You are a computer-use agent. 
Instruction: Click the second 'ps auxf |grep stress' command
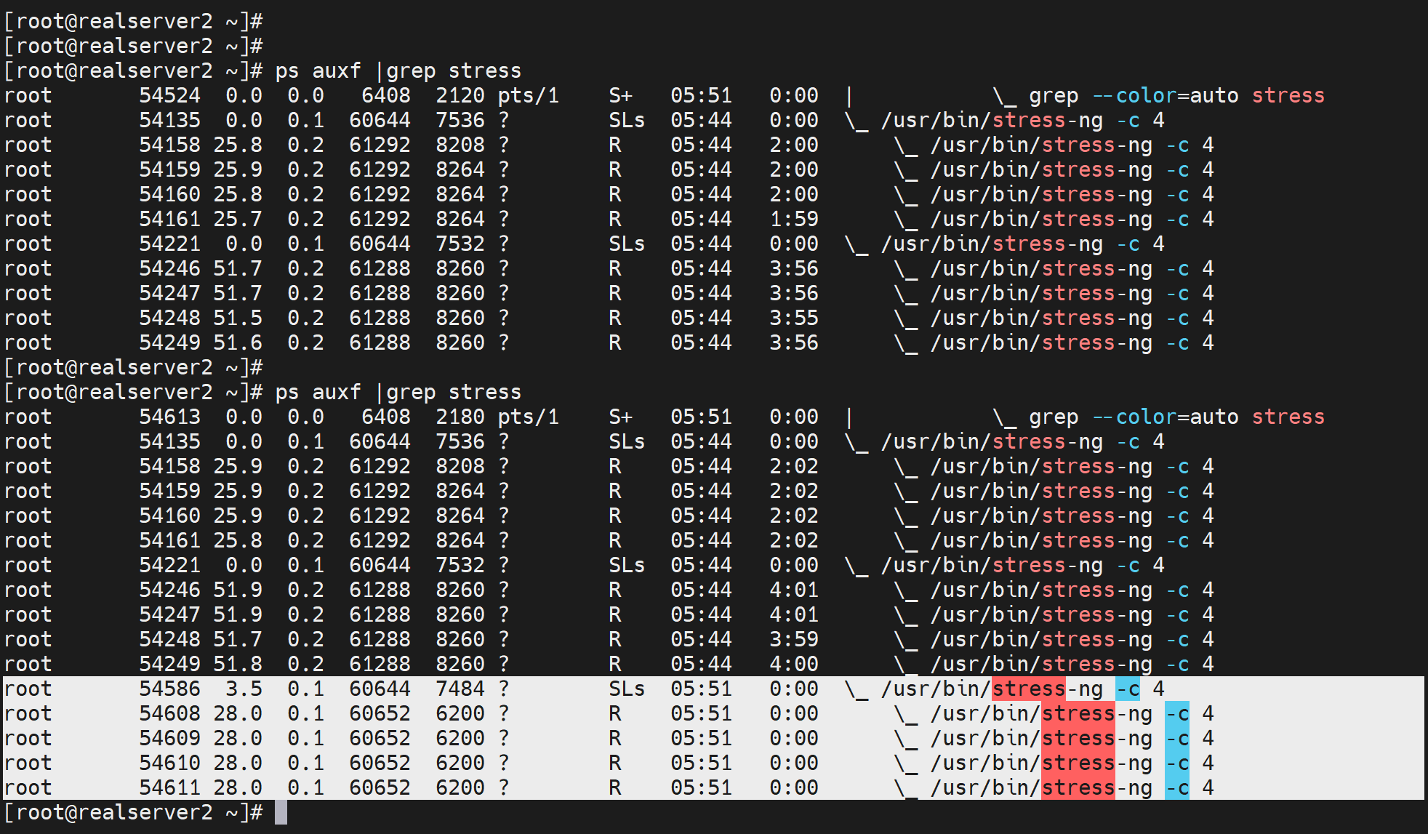[x=398, y=392]
